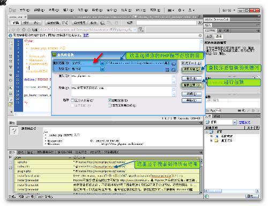Click the question mark help icon in Properties
Image resolution: width=268 pixels, height=206 pixels.
(x=14, y=131)
